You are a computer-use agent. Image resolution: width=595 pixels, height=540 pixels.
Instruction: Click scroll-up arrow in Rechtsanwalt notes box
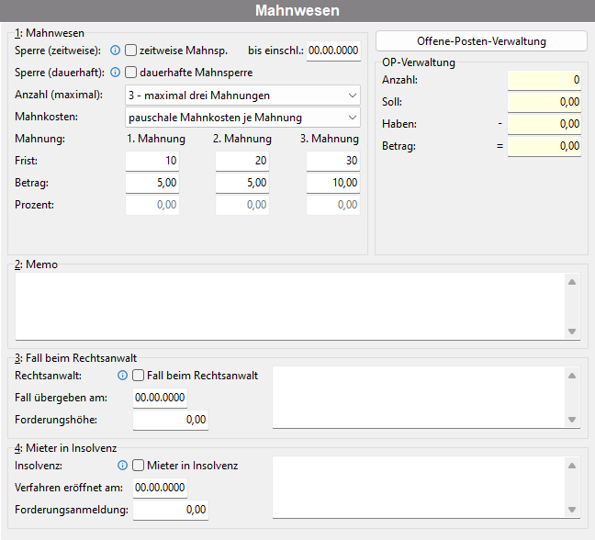point(572,376)
